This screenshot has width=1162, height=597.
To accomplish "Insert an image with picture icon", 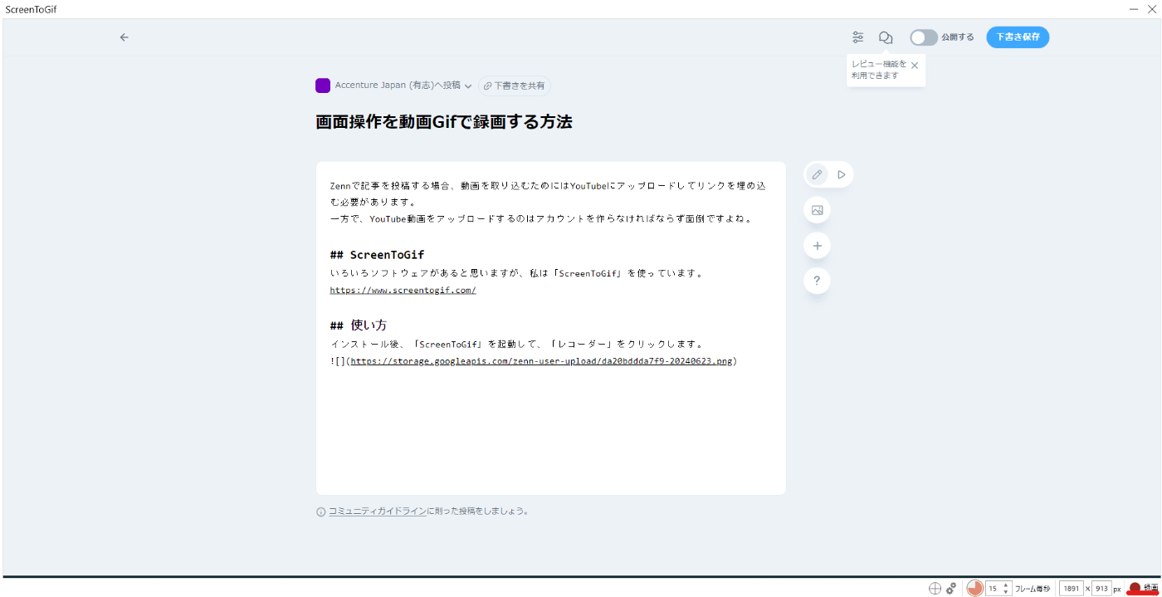I will [x=817, y=210].
